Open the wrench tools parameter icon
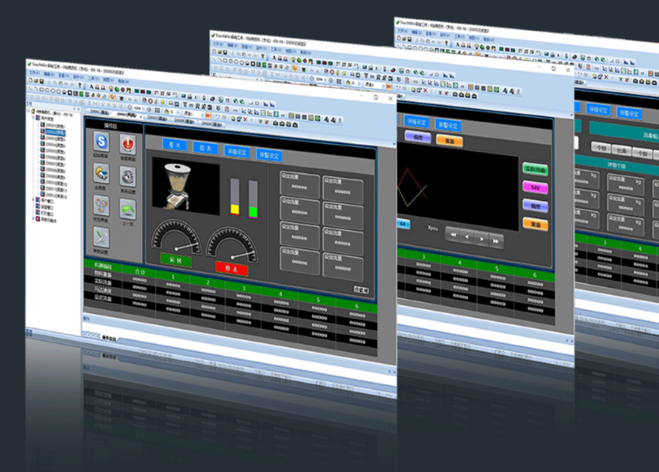The image size is (659, 472). (x=101, y=238)
